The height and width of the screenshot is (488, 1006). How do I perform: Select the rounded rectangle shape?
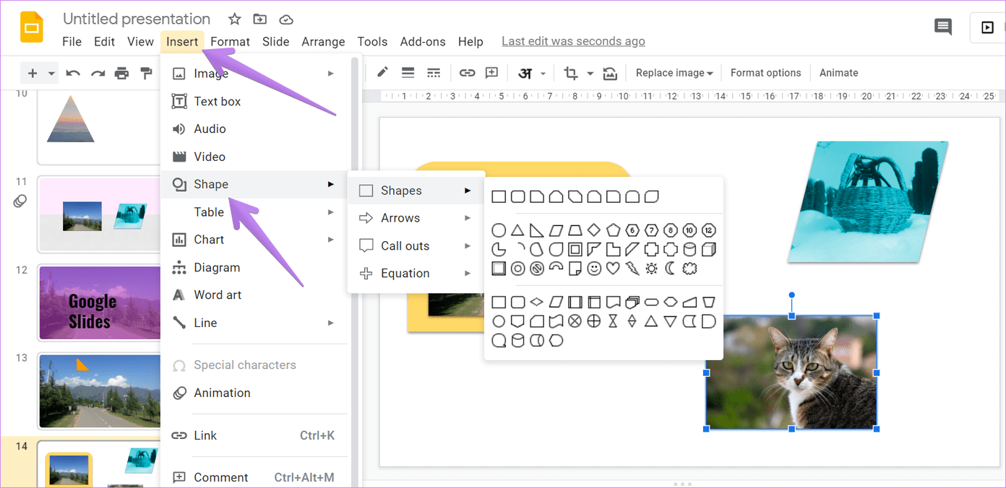coord(517,196)
